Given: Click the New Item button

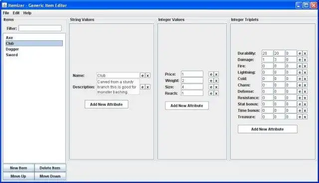Looking at the screenshot, I should (x=18, y=168).
